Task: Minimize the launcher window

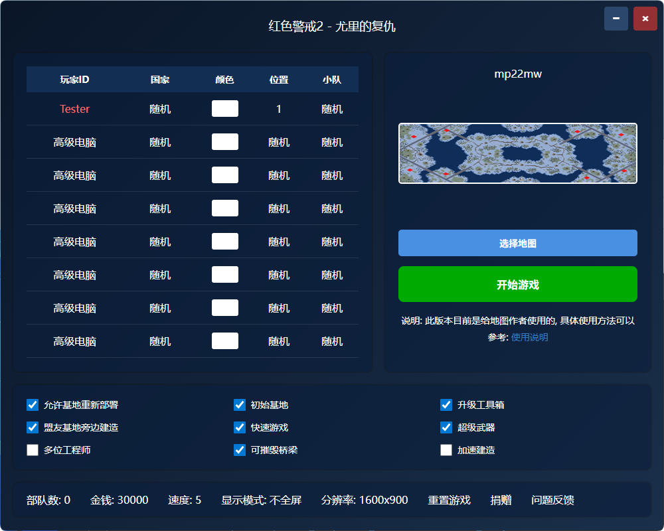Action: (x=616, y=19)
